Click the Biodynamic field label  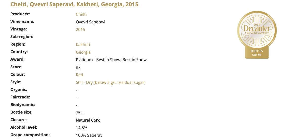pos(23,105)
